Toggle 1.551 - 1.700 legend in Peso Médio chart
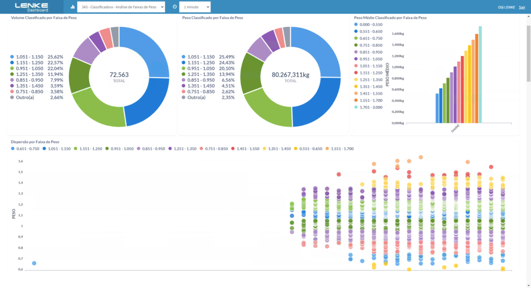This screenshot has height=298, width=531. pos(368,100)
